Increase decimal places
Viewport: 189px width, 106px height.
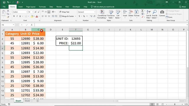tap(91, 16)
